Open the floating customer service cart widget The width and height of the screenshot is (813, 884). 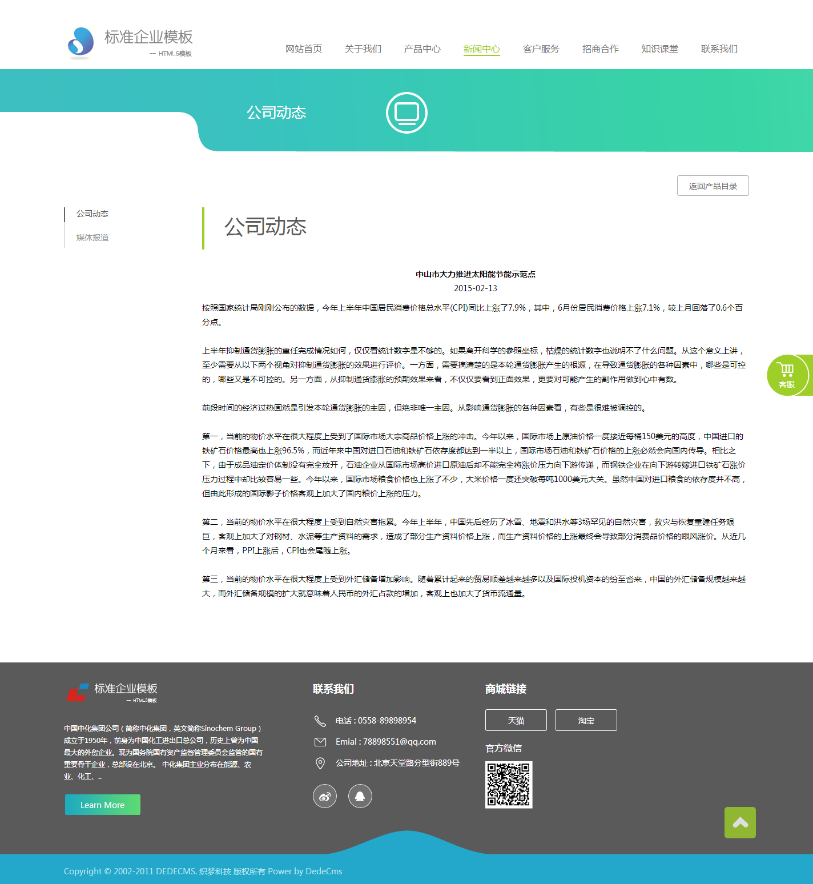787,375
